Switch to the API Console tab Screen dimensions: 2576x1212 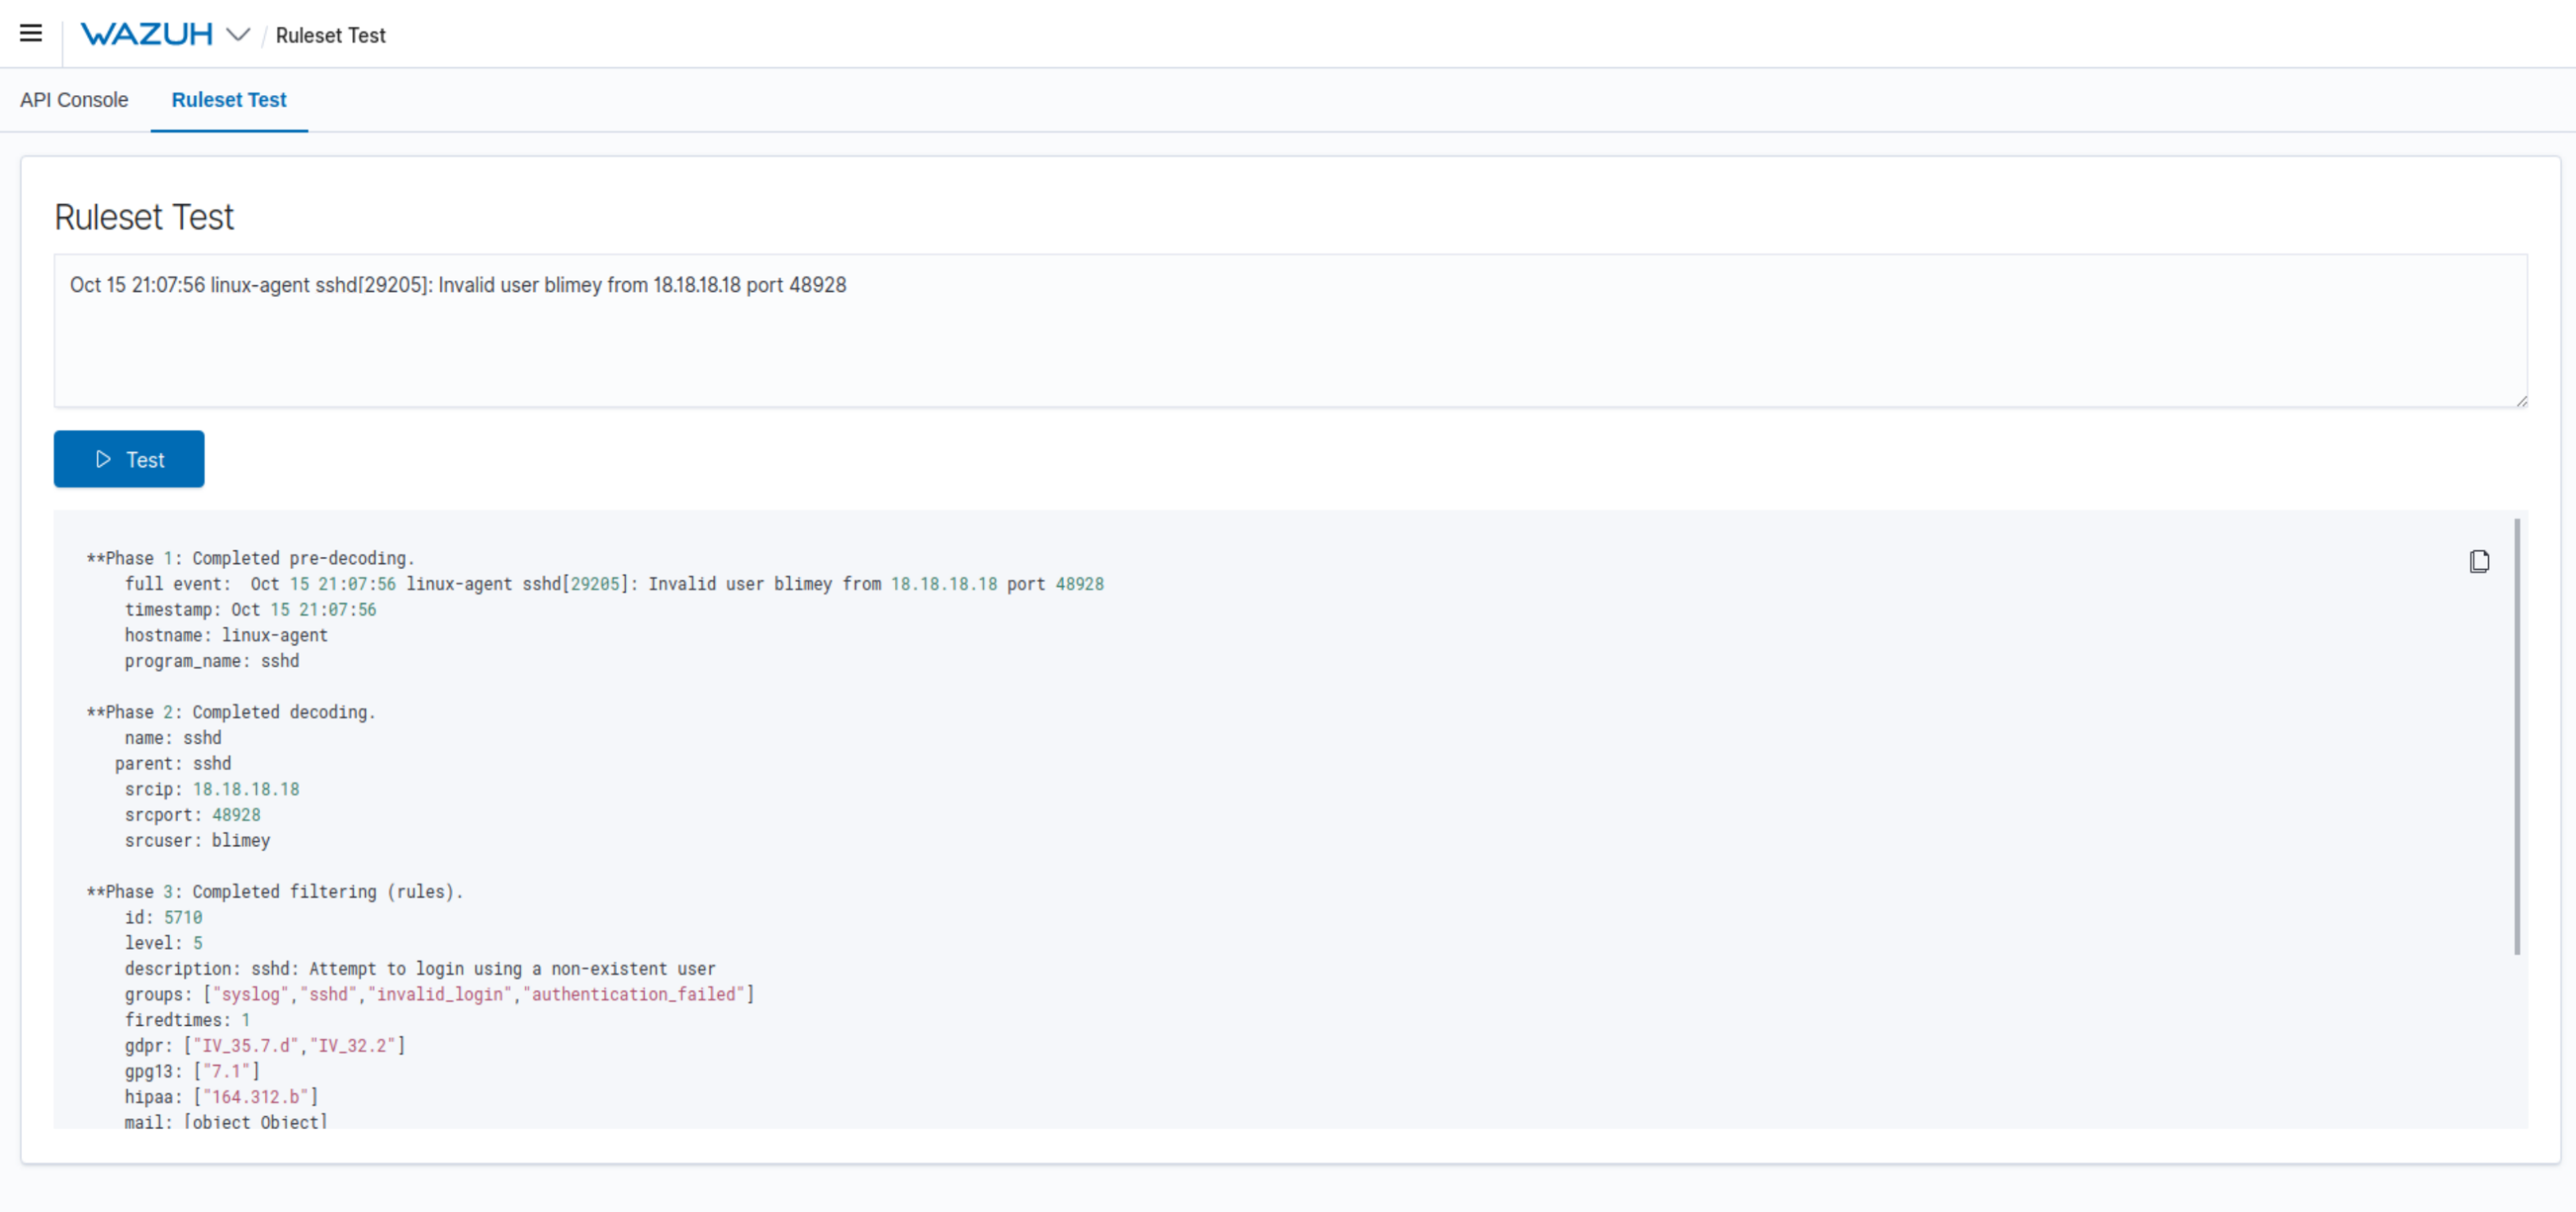point(74,100)
